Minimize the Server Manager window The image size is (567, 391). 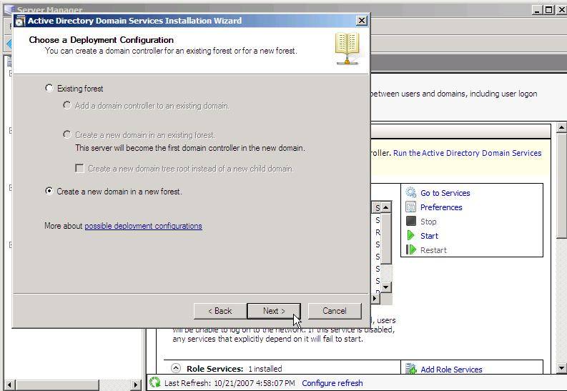click(538, 10)
